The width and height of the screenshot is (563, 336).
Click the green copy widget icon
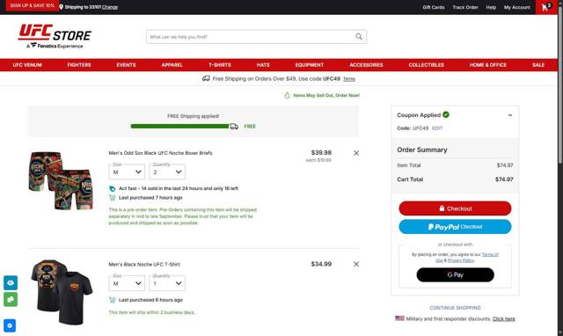[x=11, y=299]
